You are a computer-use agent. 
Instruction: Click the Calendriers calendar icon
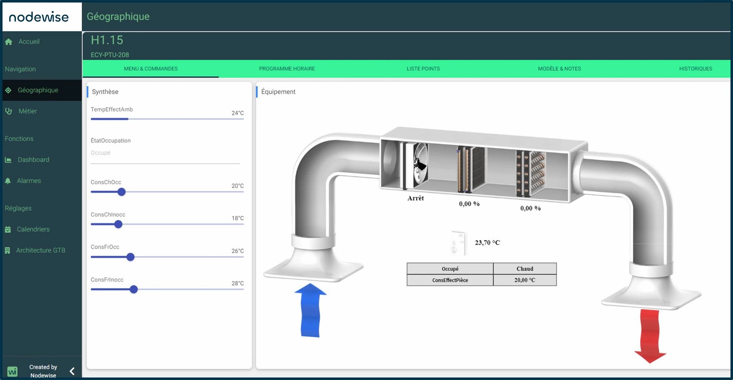(x=8, y=229)
